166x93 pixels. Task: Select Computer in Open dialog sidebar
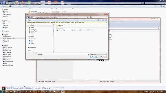[x=31, y=51]
